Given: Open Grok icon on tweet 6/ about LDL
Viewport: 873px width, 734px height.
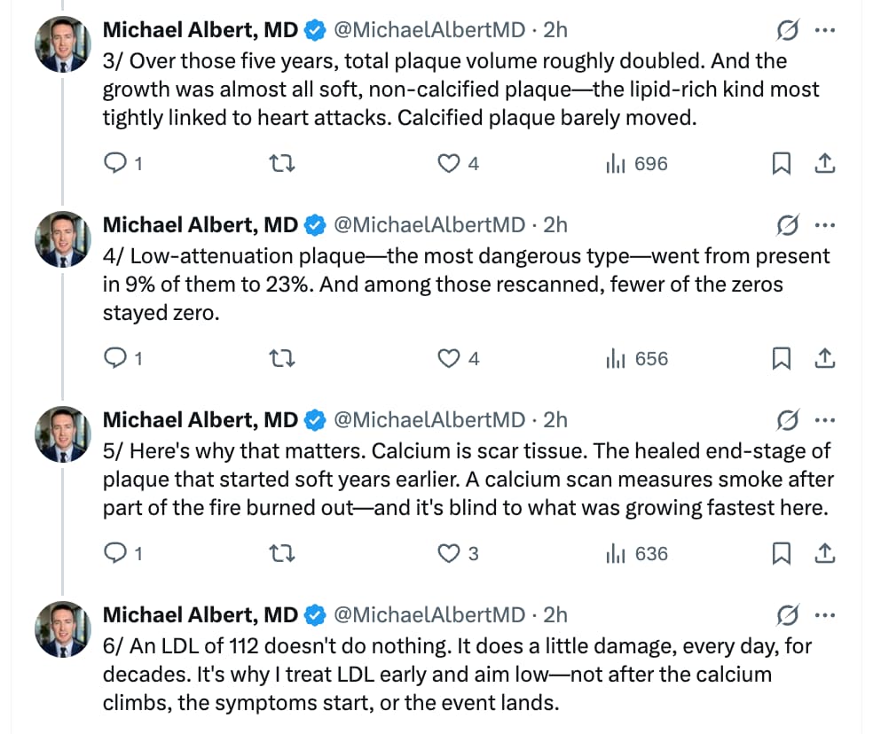Looking at the screenshot, I should tap(788, 615).
